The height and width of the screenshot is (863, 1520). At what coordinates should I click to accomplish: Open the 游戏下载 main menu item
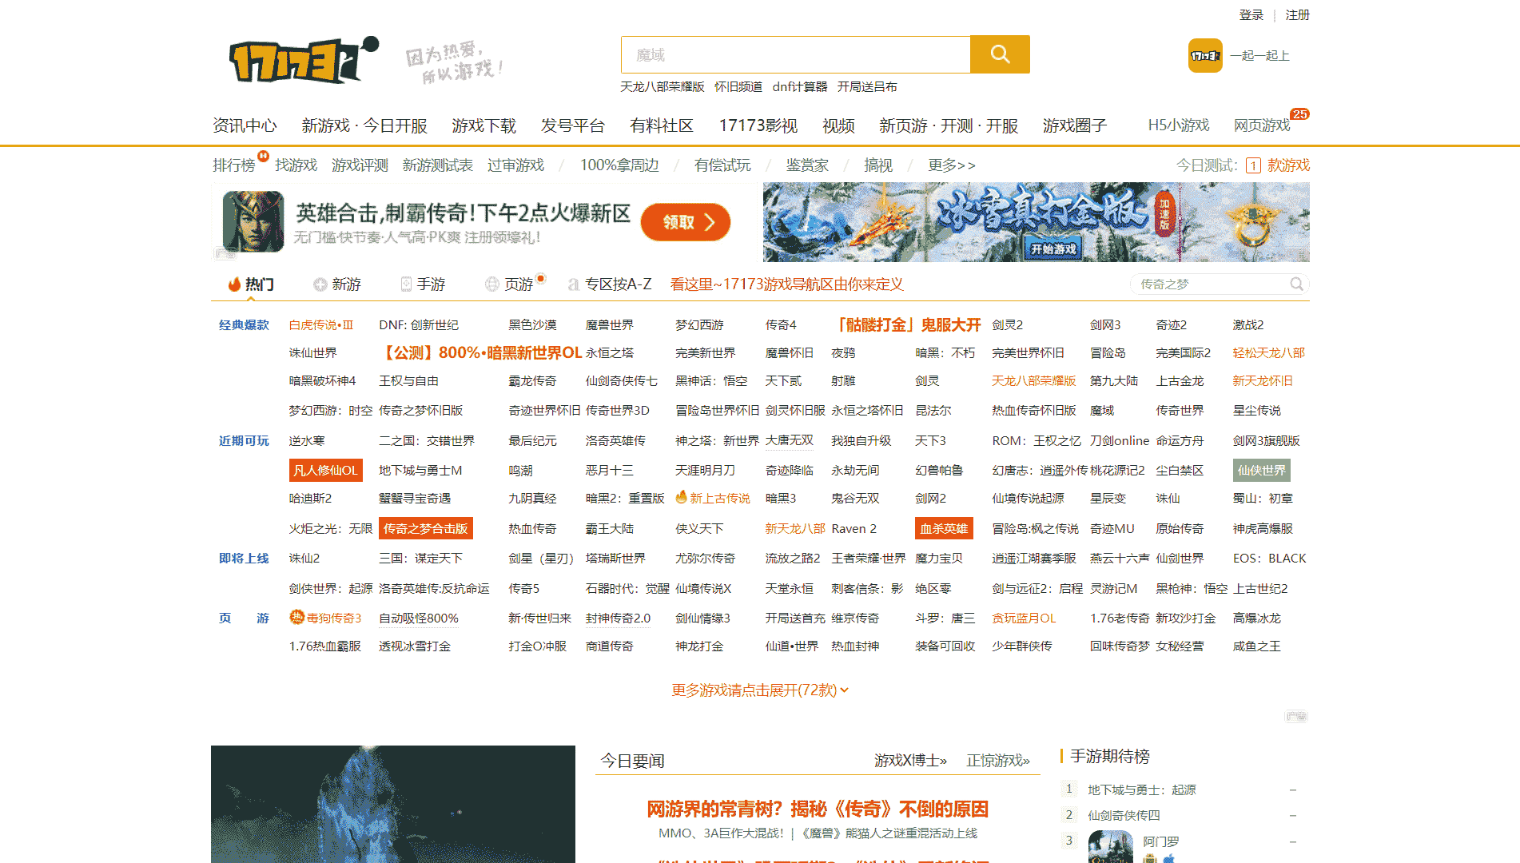[x=483, y=125]
